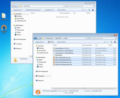Sort by the Größe column in the config window
This screenshot has width=120, height=98.
110,45
